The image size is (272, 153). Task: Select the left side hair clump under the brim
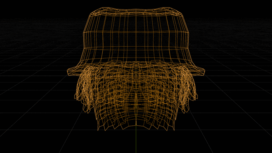(85, 88)
